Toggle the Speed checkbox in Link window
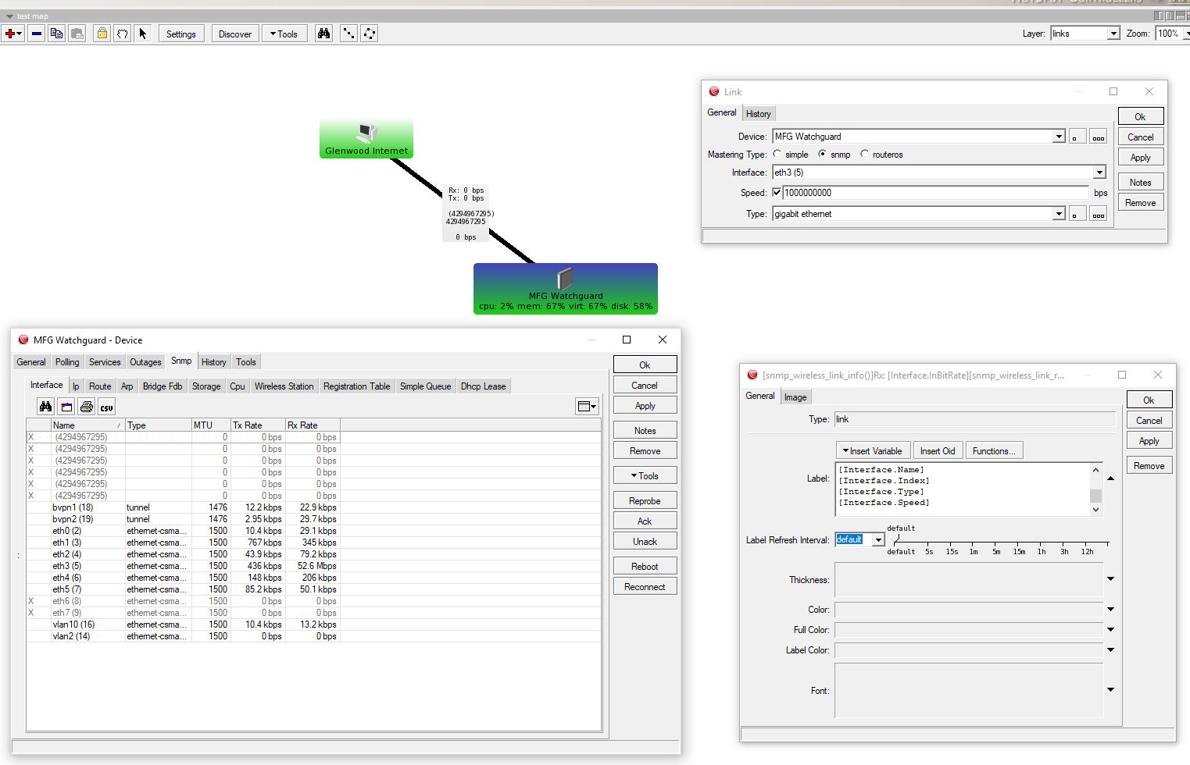This screenshot has width=1190, height=765. point(777,193)
